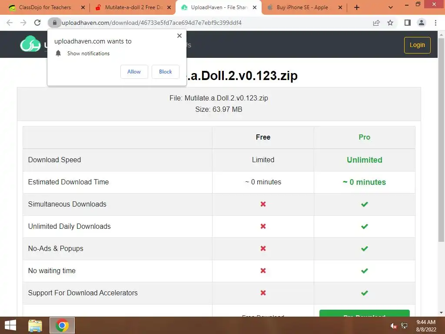
Task: Reload the UploadHaven page
Action: tap(37, 23)
